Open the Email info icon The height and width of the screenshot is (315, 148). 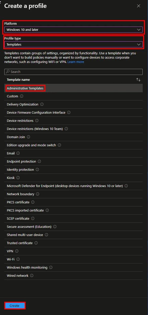click(x=18, y=153)
